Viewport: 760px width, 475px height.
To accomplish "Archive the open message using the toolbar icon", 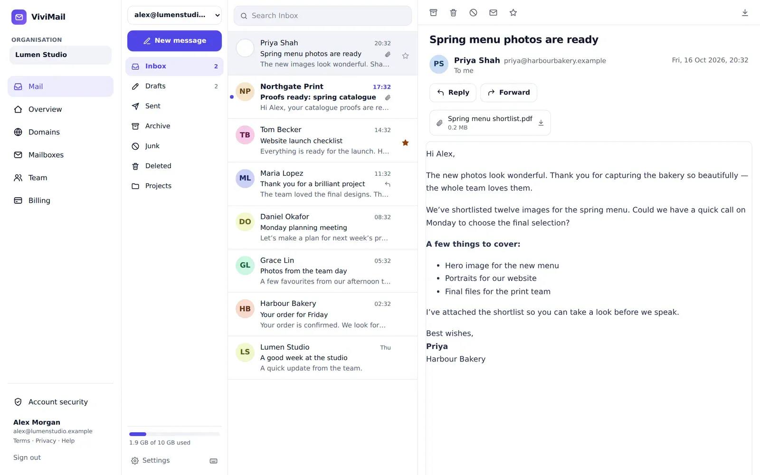I will pos(433,13).
